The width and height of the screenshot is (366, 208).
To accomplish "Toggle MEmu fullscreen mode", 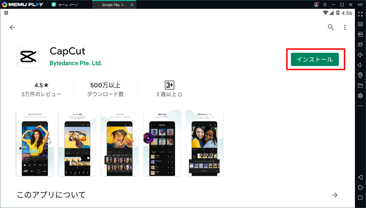I will tap(360, 14).
